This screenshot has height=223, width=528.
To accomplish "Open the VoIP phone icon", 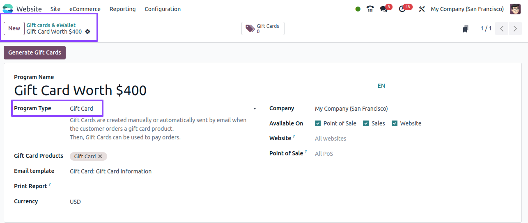I will 370,9.
